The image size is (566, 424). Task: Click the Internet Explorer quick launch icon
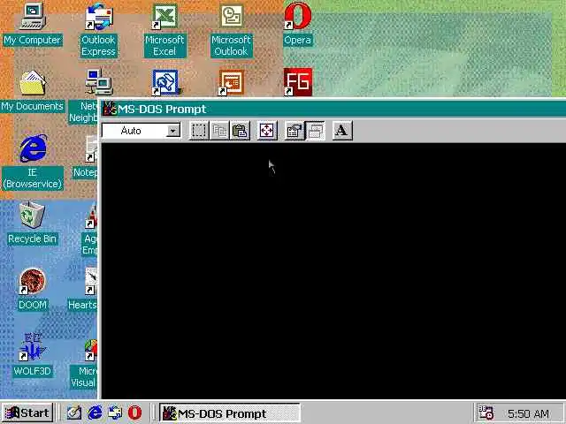95,413
